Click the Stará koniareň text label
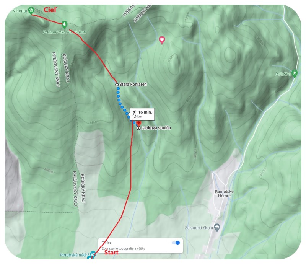The image size is (306, 264). [133, 84]
